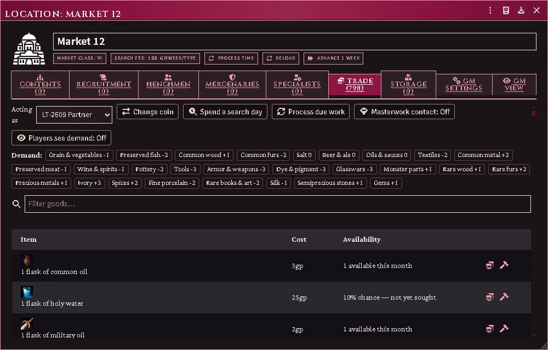Click the Advance 1 Week button

(x=333, y=58)
